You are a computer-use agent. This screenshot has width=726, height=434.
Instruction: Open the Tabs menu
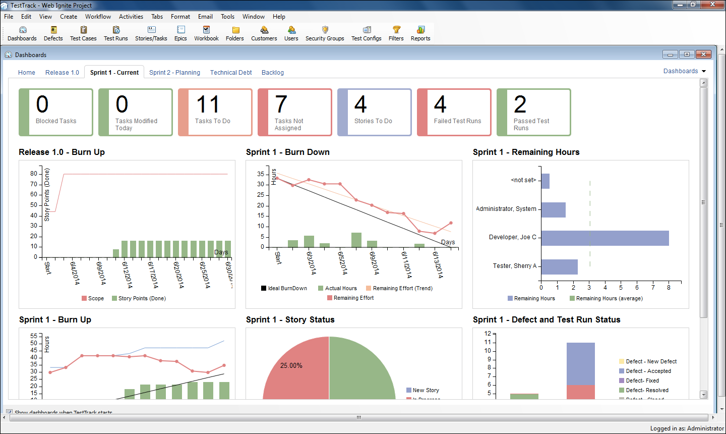[157, 17]
